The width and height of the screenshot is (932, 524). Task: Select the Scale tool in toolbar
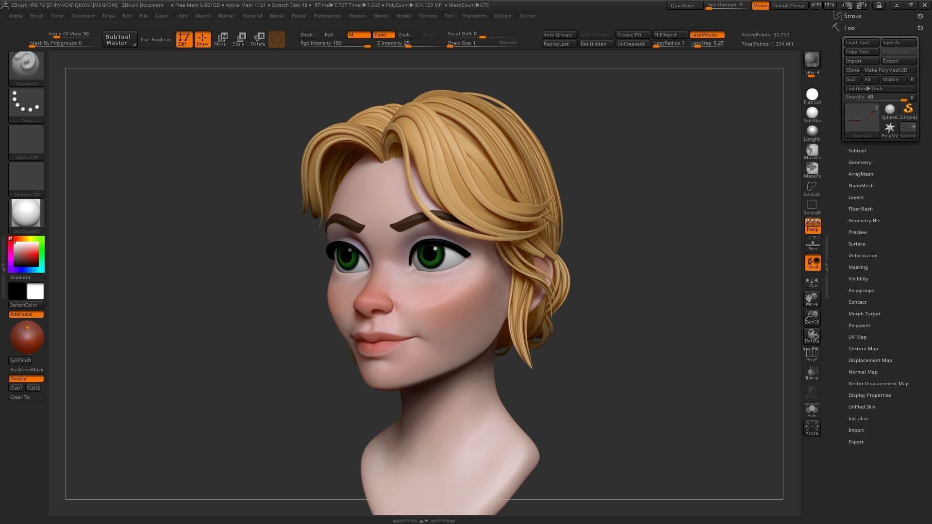coord(239,39)
